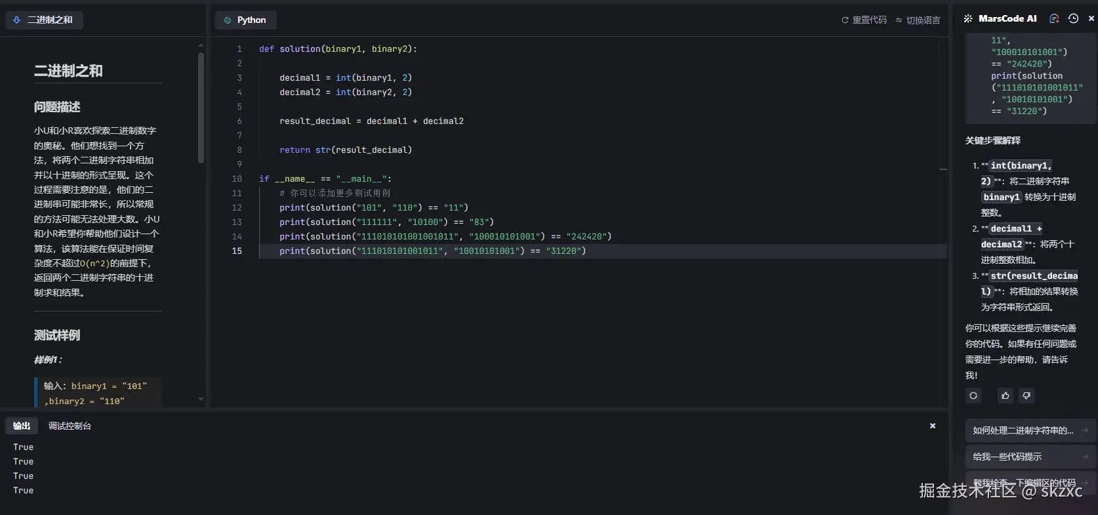Click the comment '# 你可以添加更多测试用例'

(335, 193)
